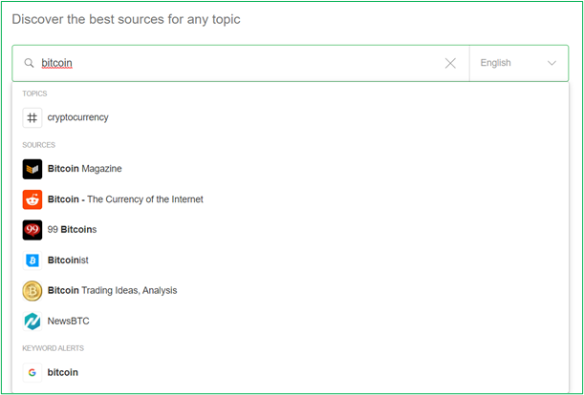Expand the language chevron arrow

[552, 63]
